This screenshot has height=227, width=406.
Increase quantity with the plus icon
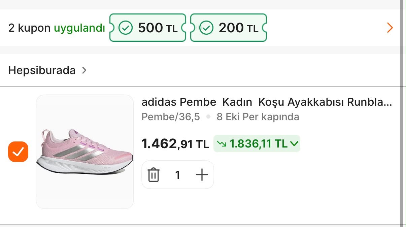[x=202, y=175]
